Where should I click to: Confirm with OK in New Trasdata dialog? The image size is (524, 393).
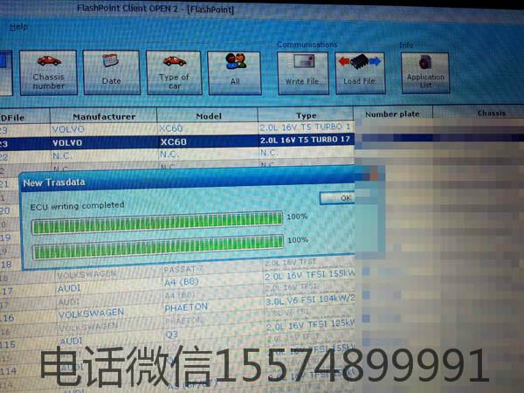click(337, 198)
